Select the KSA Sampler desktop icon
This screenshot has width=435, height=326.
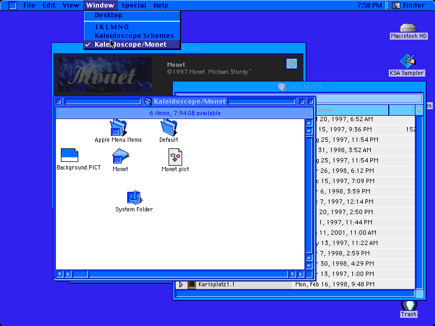pyautogui.click(x=407, y=61)
